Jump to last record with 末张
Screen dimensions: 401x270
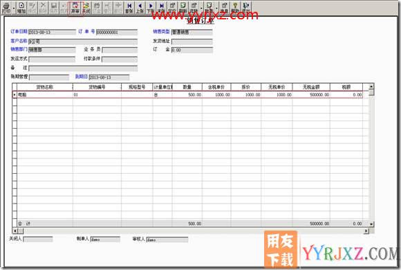coord(162,8)
